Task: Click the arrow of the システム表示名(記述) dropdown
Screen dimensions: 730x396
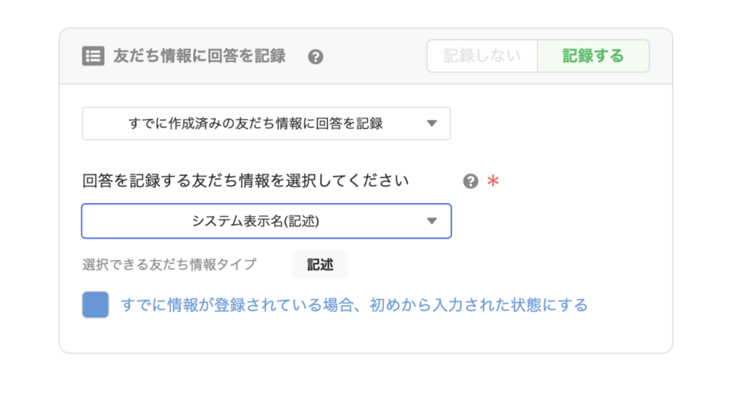Action: click(x=432, y=221)
